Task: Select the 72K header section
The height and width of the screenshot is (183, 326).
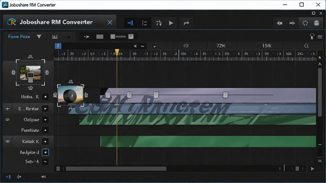Action: (x=221, y=46)
